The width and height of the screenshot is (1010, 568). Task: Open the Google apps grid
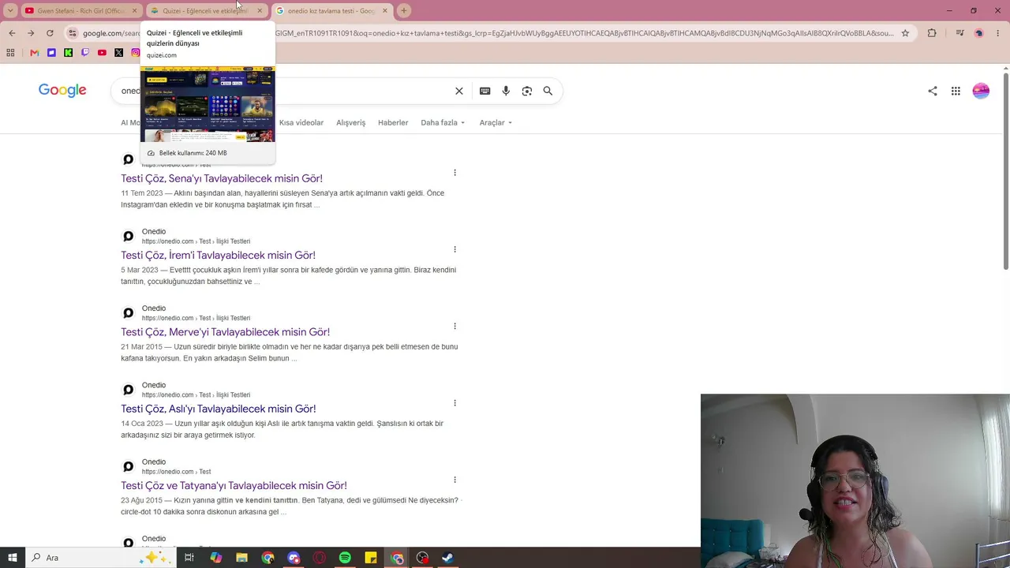(x=956, y=91)
